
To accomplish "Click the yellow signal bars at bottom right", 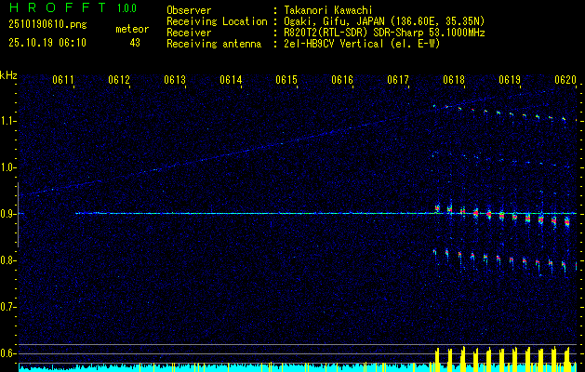I will (502, 358).
